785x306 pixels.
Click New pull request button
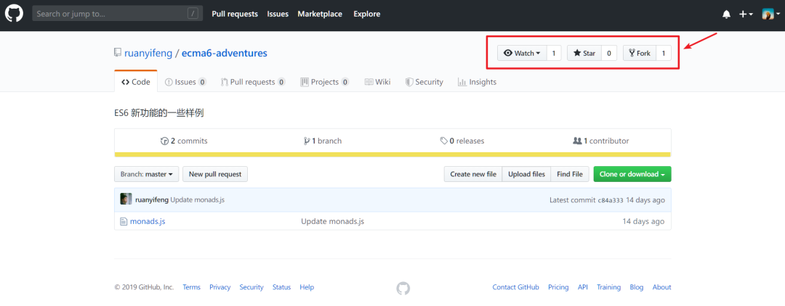pos(215,174)
